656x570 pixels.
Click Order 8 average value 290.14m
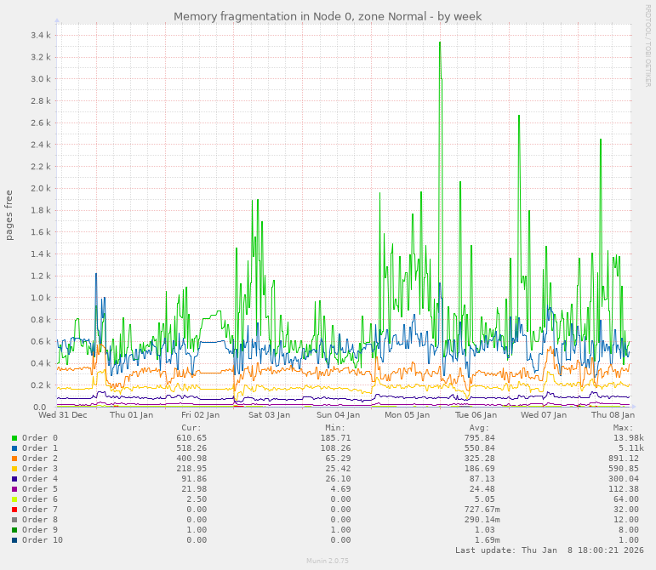click(482, 520)
